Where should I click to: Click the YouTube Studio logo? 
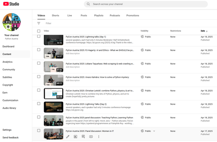(11, 4)
